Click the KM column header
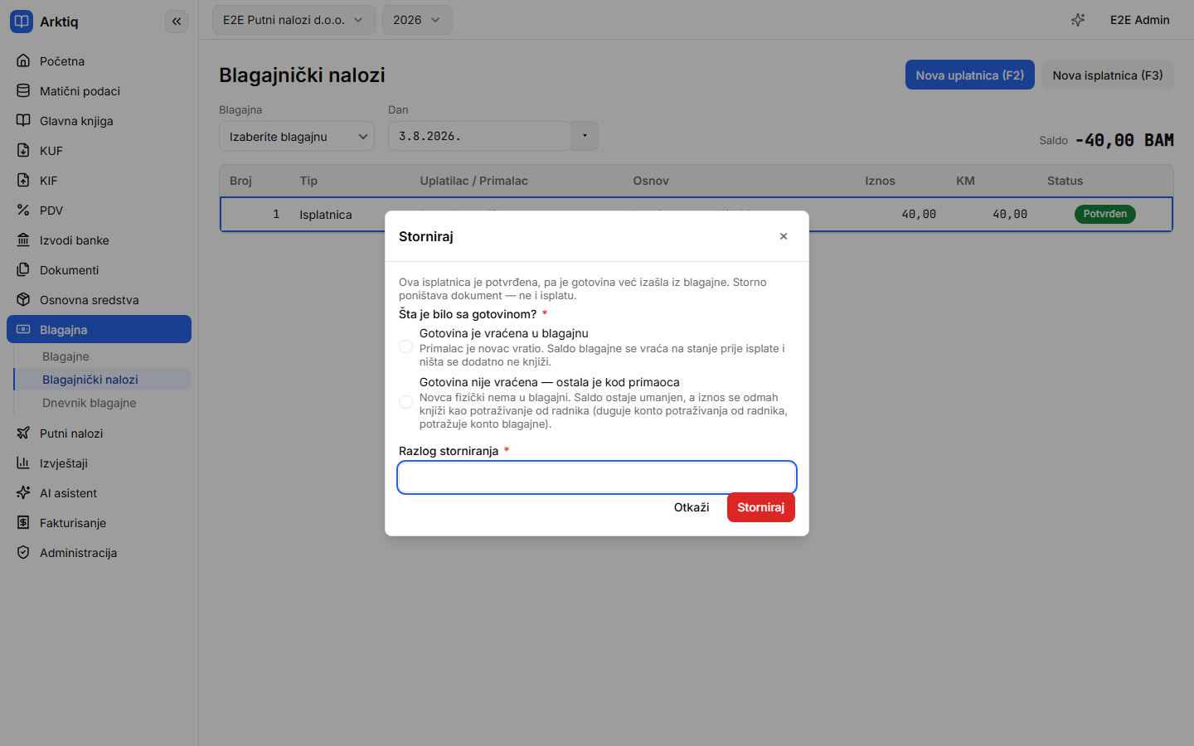The image size is (1194, 746). (x=965, y=181)
